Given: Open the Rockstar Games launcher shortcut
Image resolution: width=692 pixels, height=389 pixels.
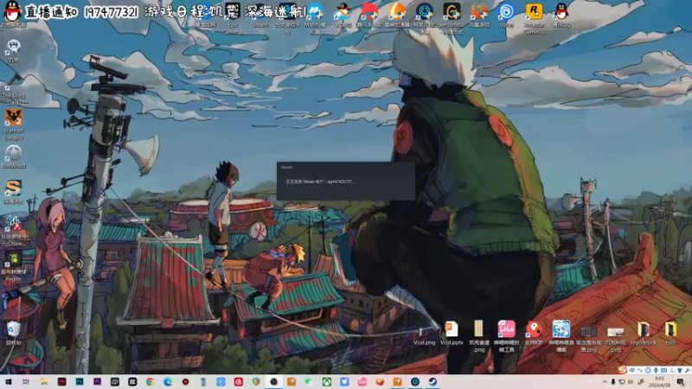Looking at the screenshot, I should coord(534,17).
